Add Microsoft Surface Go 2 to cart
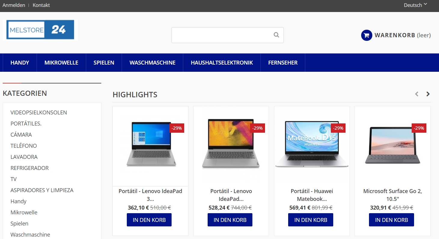Viewport: 439px width, 239px height. (392, 220)
